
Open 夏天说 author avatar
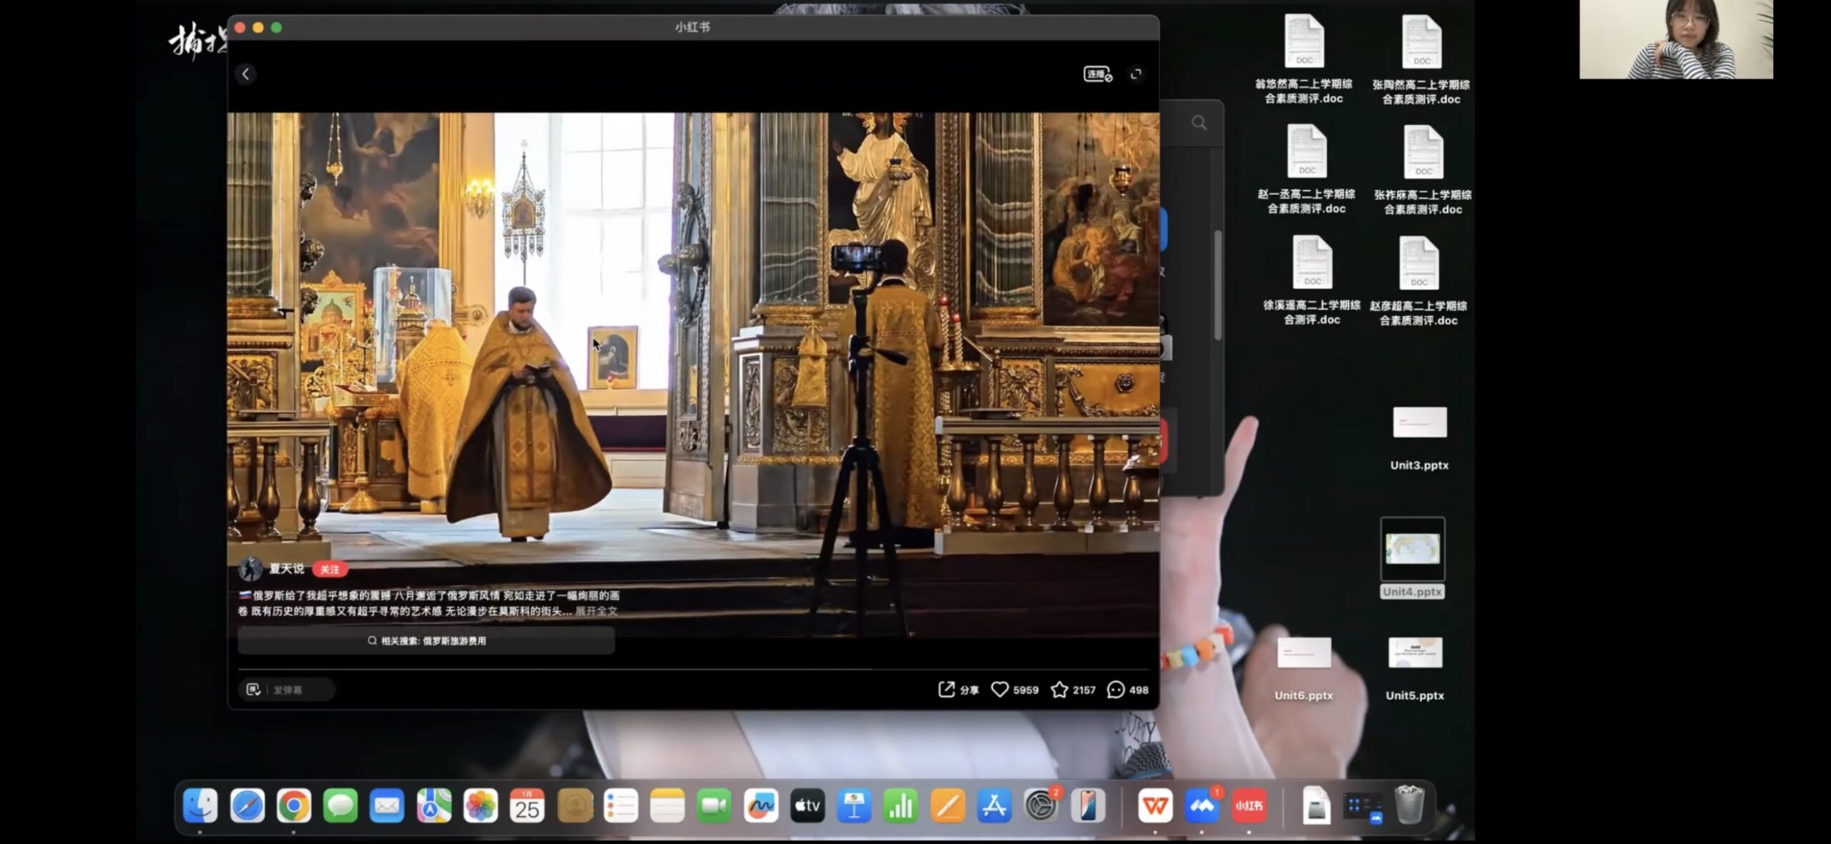coord(250,570)
